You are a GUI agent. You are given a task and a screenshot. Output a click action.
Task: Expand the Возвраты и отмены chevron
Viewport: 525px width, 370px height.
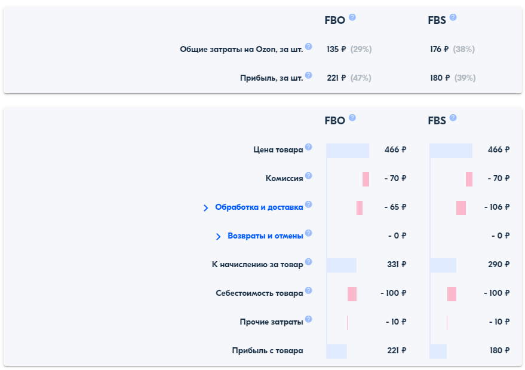(x=219, y=236)
